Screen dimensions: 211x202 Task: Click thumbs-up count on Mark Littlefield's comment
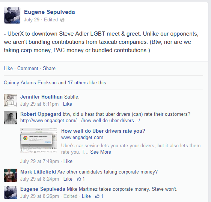click(81, 179)
